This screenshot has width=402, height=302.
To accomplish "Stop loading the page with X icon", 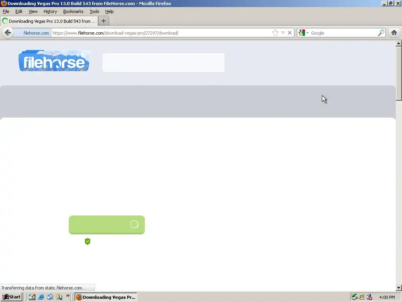I will click(290, 33).
